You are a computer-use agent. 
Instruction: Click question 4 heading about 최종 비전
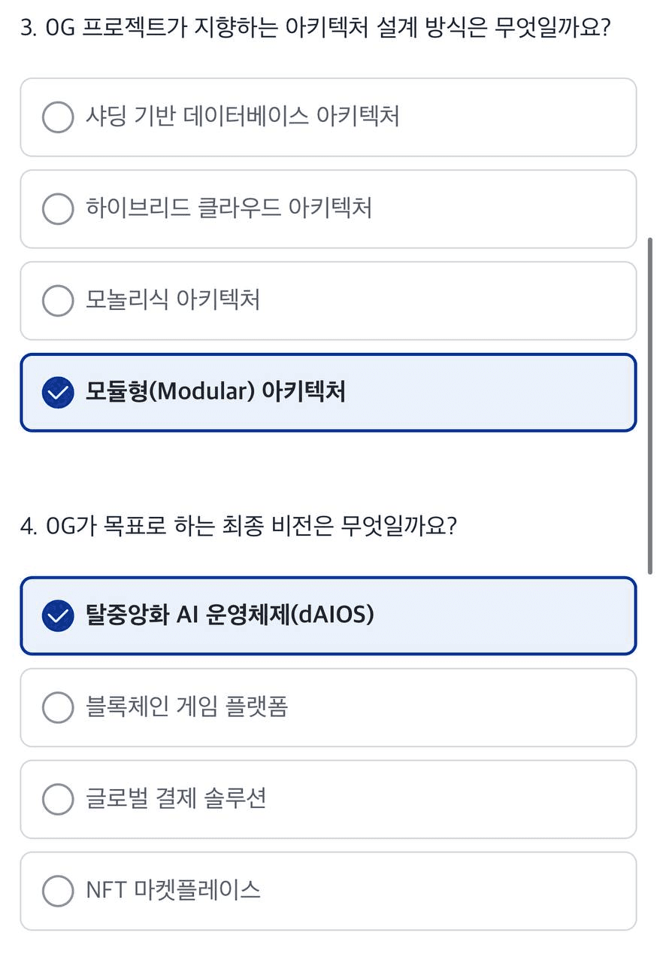(x=238, y=524)
